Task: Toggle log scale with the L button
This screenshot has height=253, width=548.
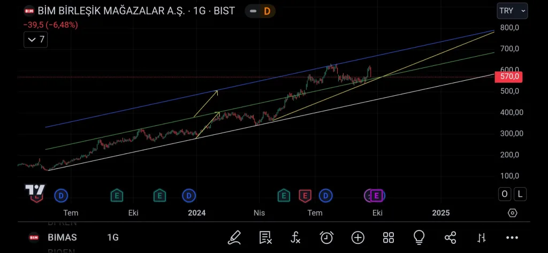Action: (x=520, y=194)
